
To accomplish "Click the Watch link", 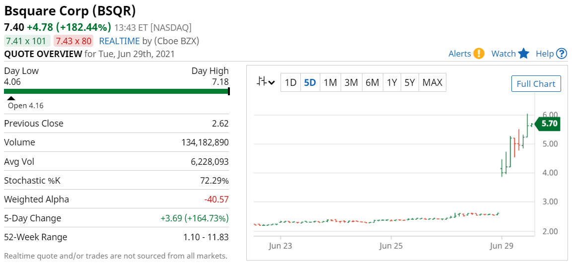I will coord(503,54).
